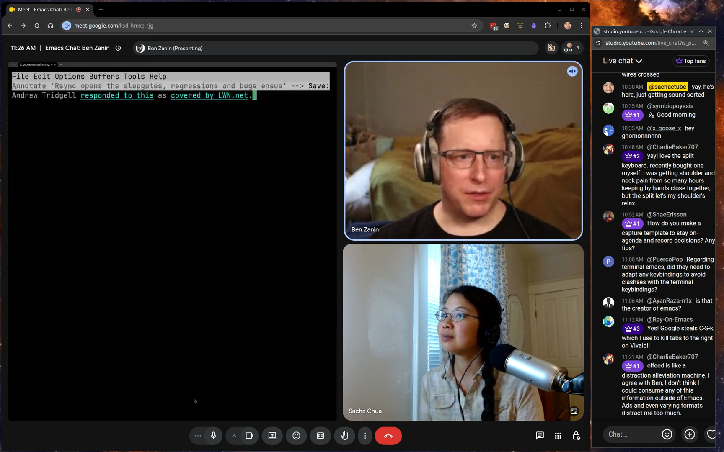Click @symbiopoyesis username in live chat
This screenshot has height=452, width=724.
point(670,106)
